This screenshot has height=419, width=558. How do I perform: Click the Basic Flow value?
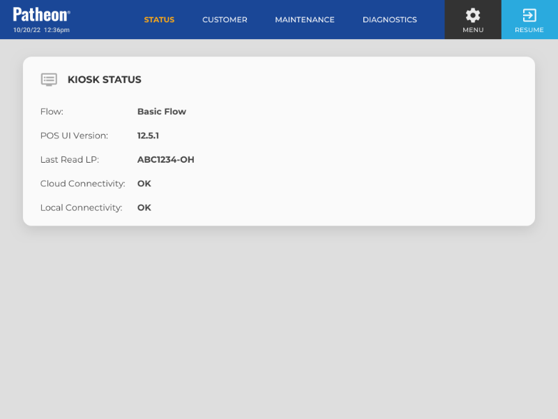[x=161, y=112]
